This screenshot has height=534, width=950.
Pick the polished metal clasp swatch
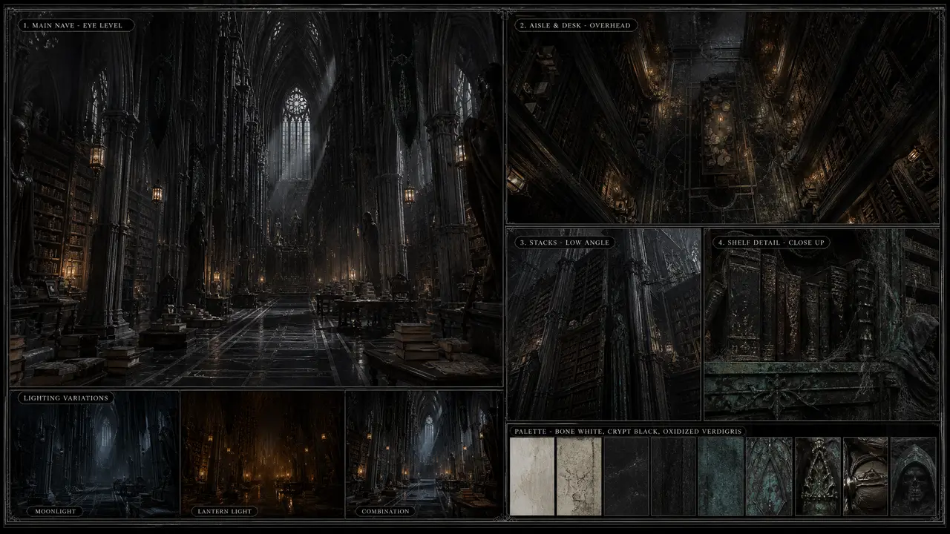point(865,476)
